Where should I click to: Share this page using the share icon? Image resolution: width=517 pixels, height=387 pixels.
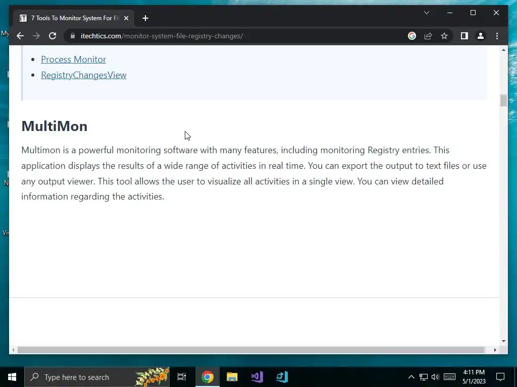coord(428,36)
